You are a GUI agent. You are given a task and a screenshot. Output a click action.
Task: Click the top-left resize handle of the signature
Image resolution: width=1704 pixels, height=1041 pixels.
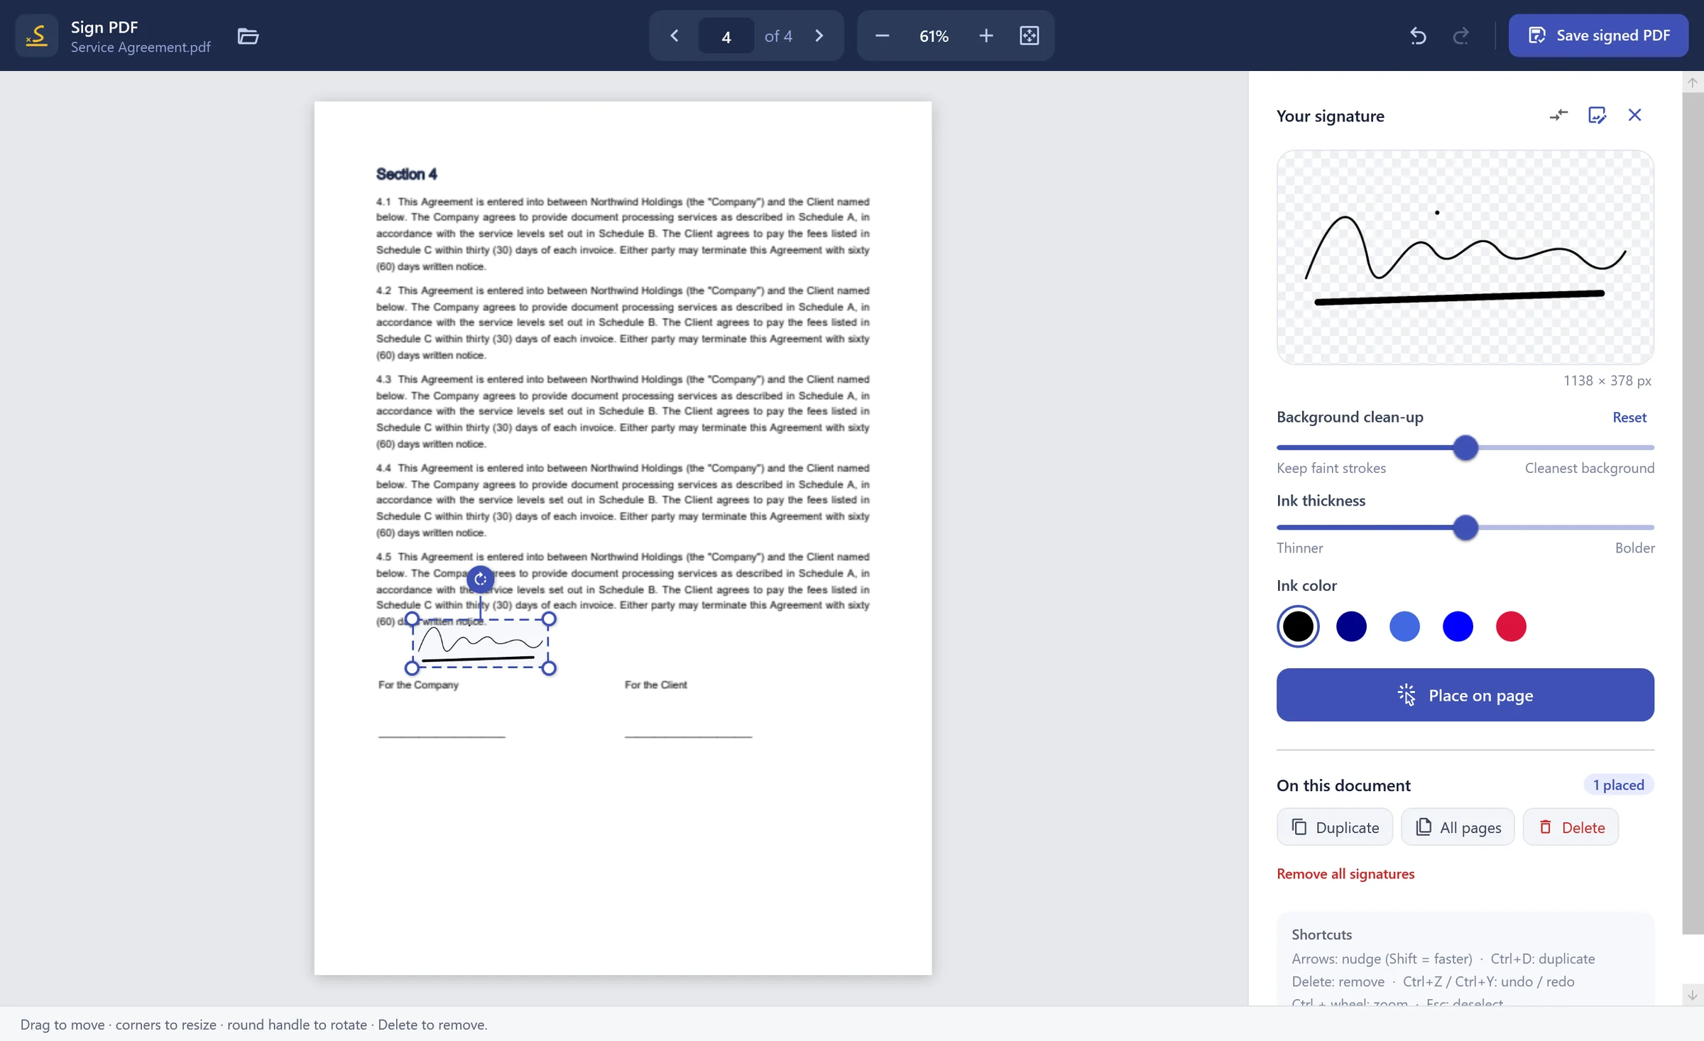[x=412, y=619]
